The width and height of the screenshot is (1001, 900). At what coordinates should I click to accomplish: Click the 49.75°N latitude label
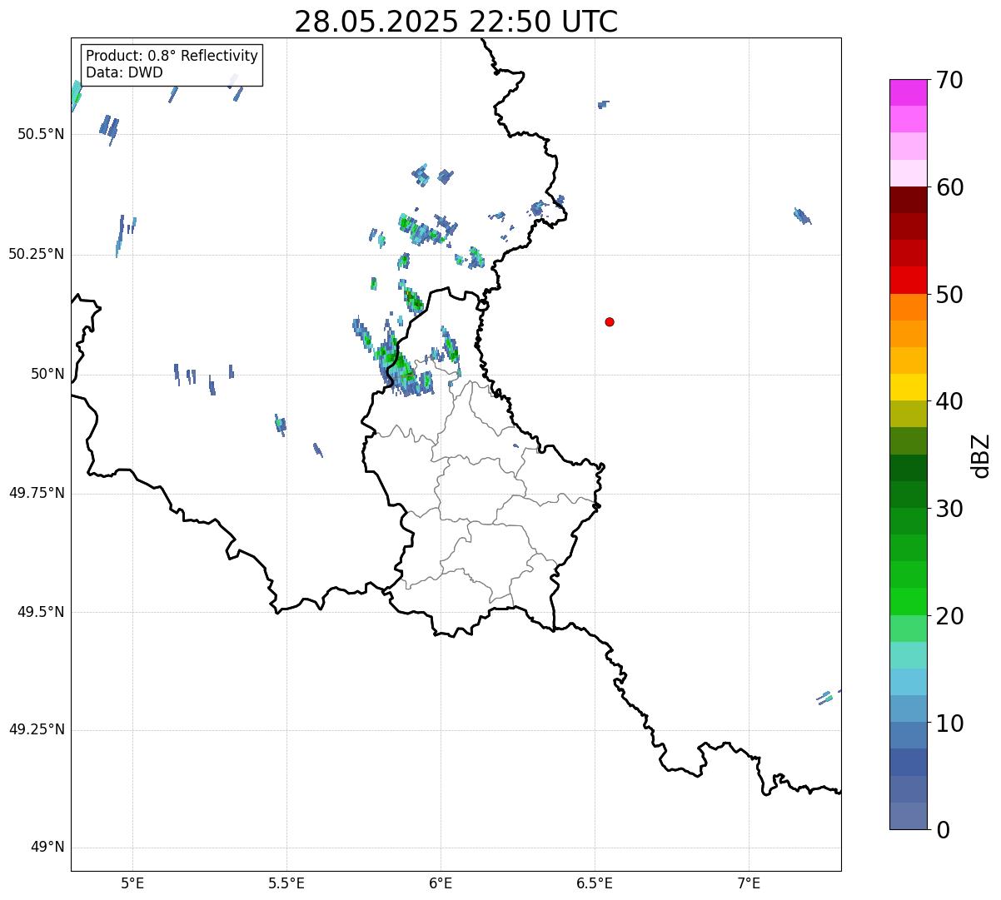click(x=37, y=493)
